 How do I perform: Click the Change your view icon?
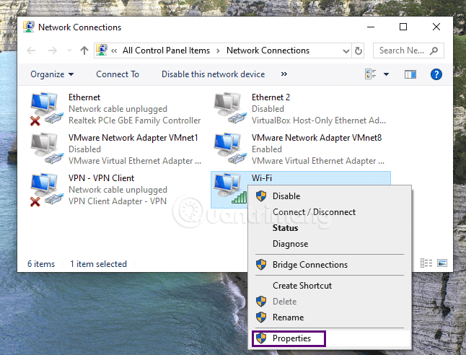click(370, 74)
